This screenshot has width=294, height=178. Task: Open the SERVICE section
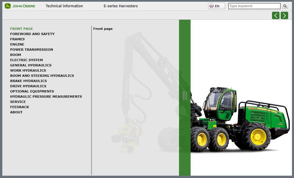tap(18, 102)
